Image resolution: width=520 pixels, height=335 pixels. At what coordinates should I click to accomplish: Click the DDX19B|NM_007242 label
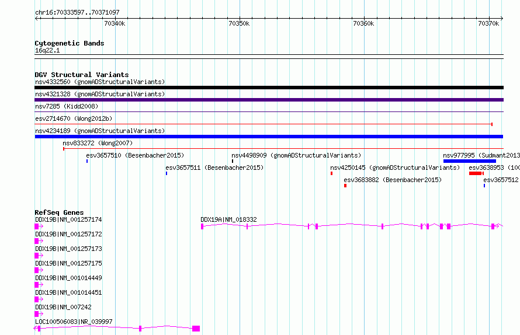pyautogui.click(x=63, y=307)
